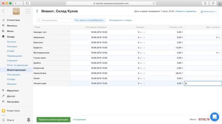Open Остатки under Склад
Screen dimensions: 222x124
pyautogui.click(x=11, y=42)
